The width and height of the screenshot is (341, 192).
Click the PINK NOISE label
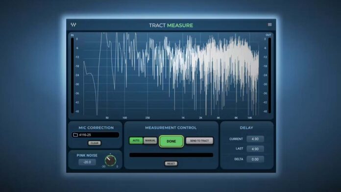[x=87, y=155]
